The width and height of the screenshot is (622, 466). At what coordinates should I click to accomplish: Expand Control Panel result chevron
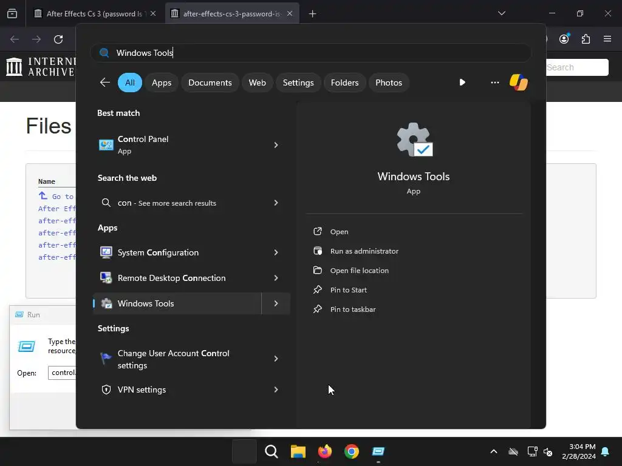[x=276, y=145]
